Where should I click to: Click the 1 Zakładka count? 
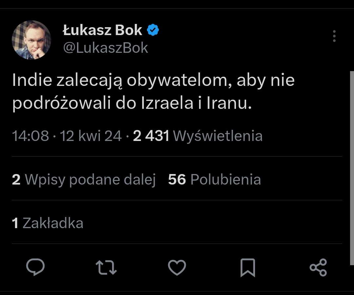pyautogui.click(x=48, y=223)
